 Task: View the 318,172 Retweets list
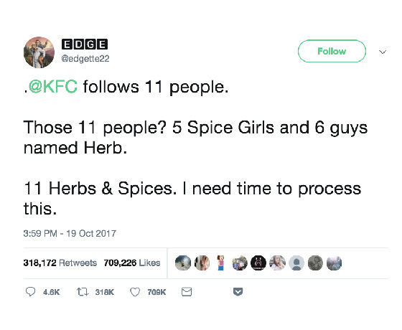(x=60, y=263)
